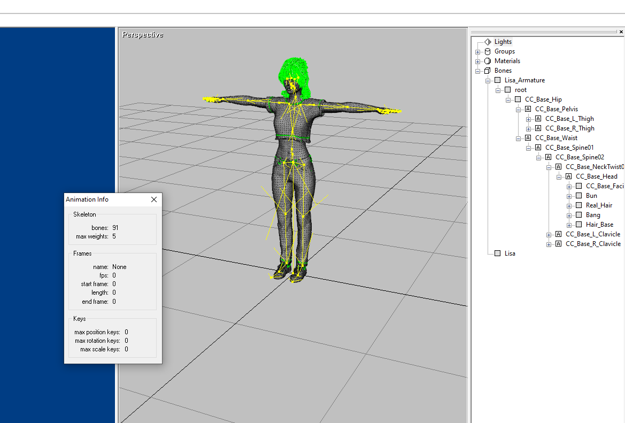Expand the CC_Base_L_Thigh branch
Image resolution: width=625 pixels, height=423 pixels.
pos(528,118)
